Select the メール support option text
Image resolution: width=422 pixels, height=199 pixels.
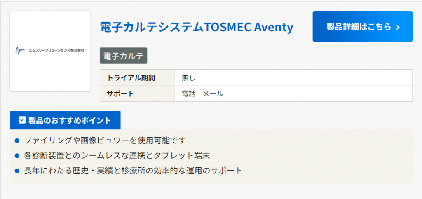pyautogui.click(x=213, y=94)
